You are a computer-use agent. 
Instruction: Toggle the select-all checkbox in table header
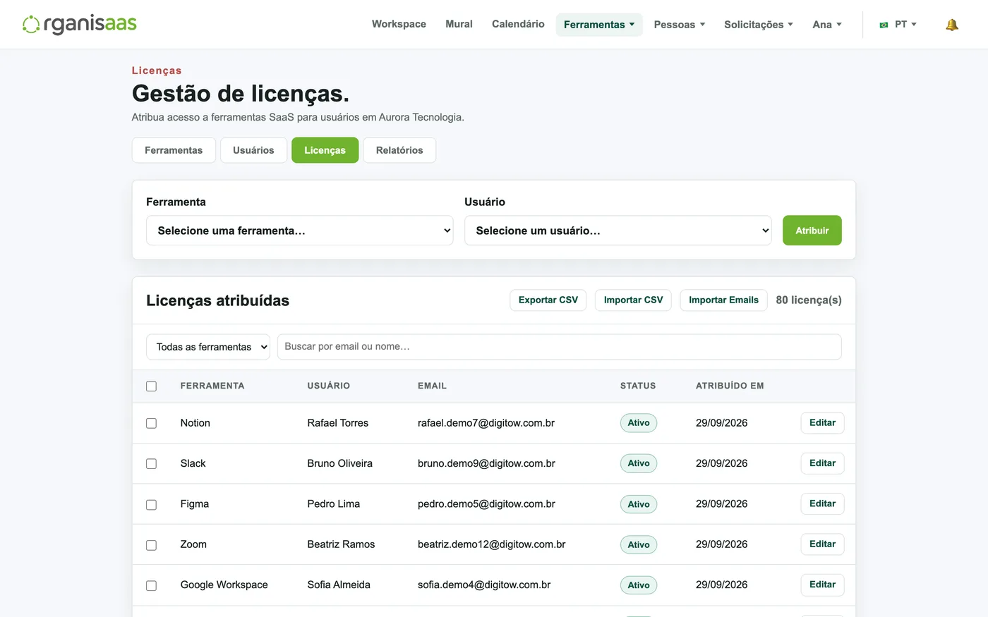(x=151, y=386)
